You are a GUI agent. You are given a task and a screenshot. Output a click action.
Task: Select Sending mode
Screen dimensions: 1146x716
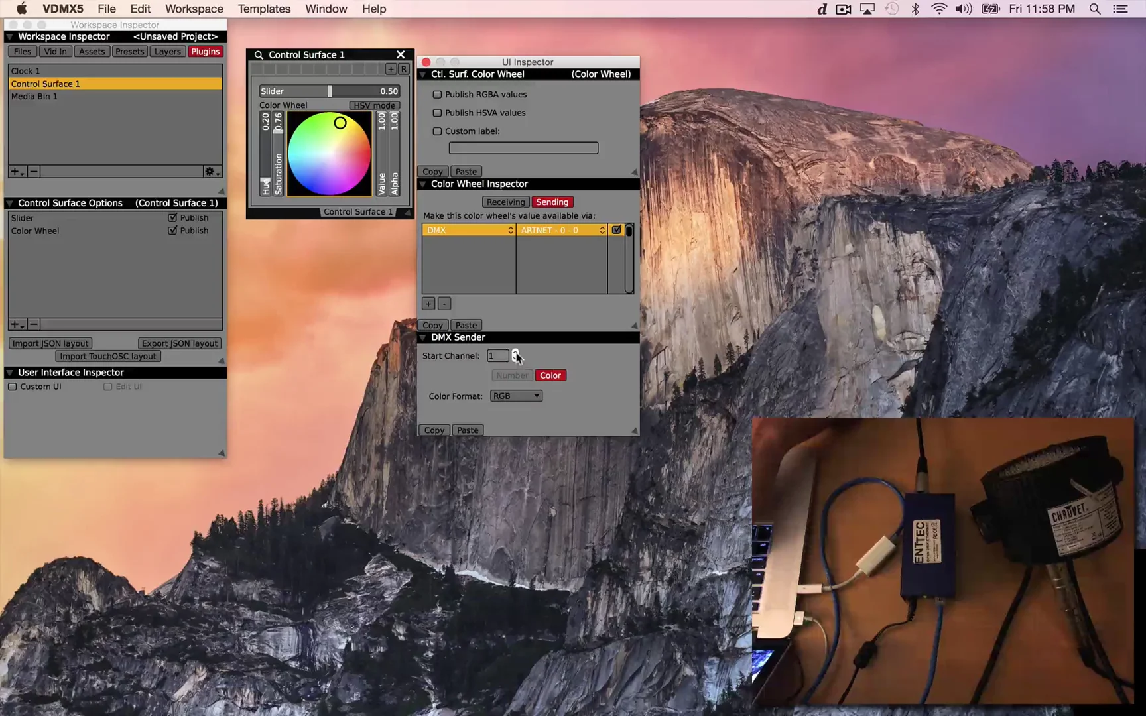click(552, 202)
